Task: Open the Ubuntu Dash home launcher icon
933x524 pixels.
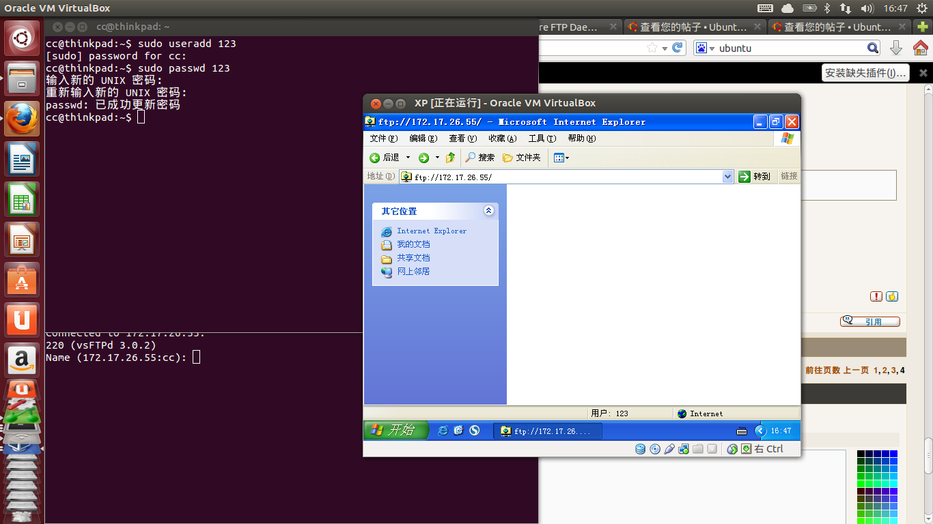Action: pyautogui.click(x=22, y=38)
